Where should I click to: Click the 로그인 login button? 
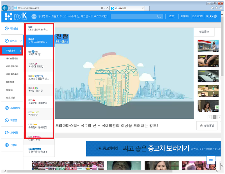(x=172, y=16)
